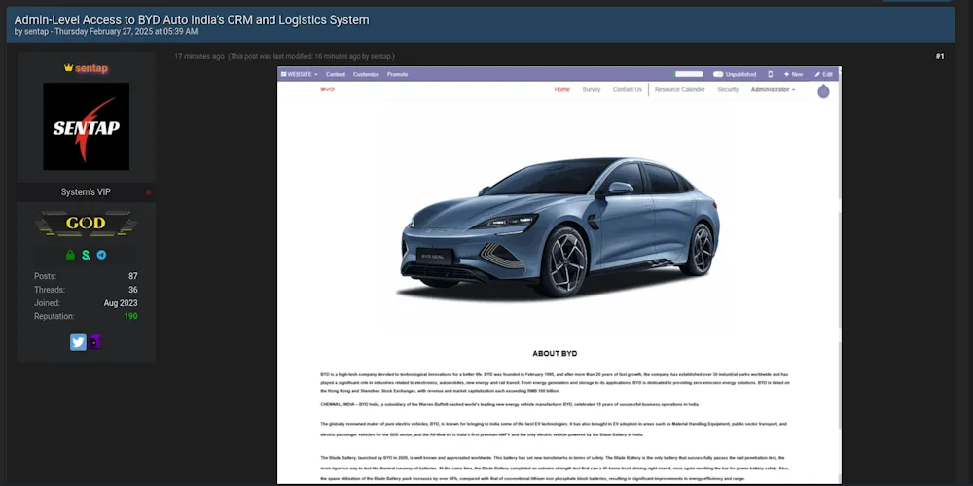
Task: Click the embedded screenshot's vertical scrollbar
Action: pyautogui.click(x=840, y=276)
